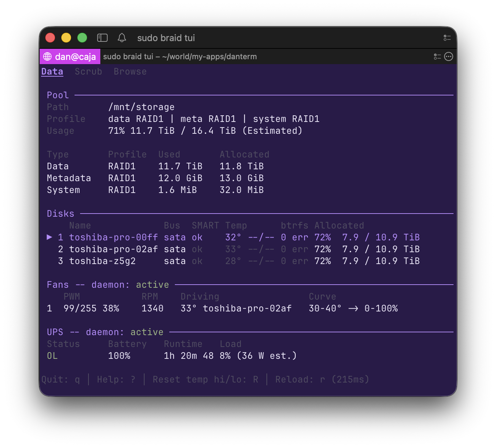
Task: Minimize the window with yellow button
Action: [x=66, y=38]
